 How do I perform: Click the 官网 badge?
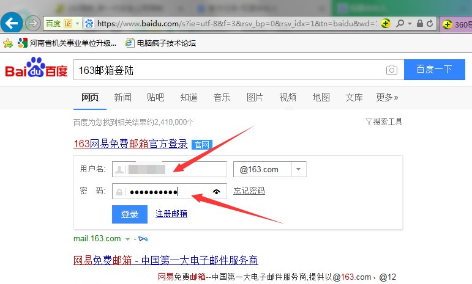(201, 145)
